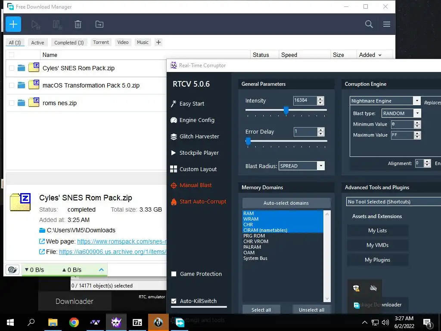Click the crossed-out icon beside shield
Screen dimensions: 441x331
click(x=373, y=288)
